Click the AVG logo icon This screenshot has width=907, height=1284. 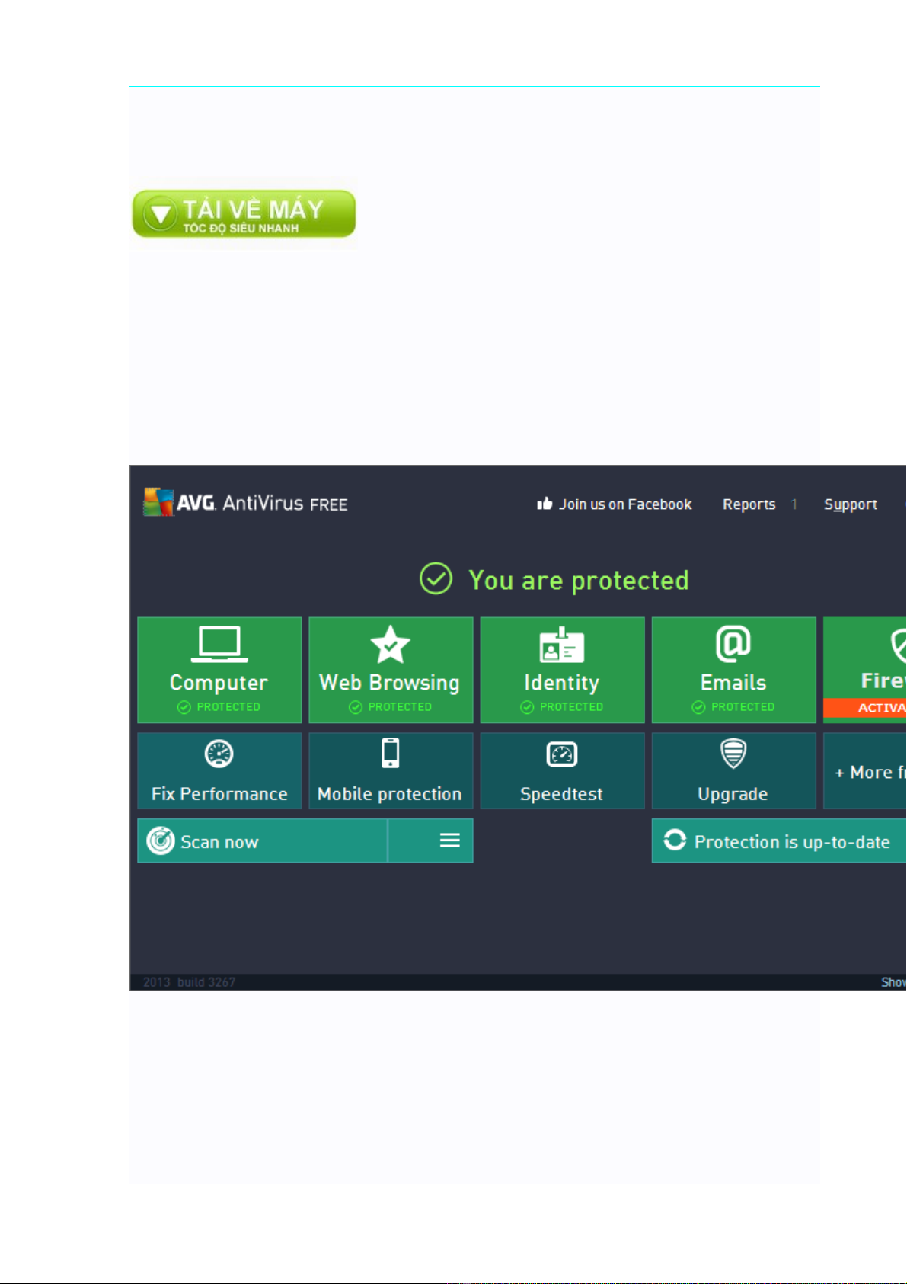coord(158,502)
